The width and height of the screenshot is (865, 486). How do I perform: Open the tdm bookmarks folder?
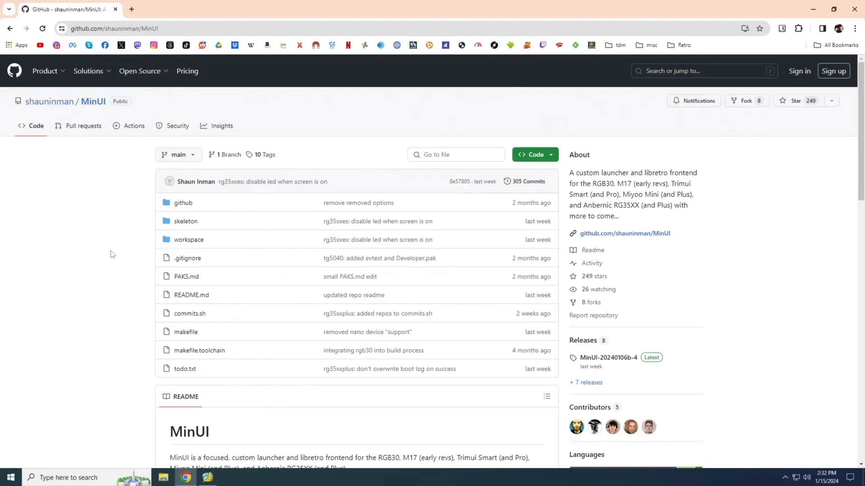click(x=615, y=45)
